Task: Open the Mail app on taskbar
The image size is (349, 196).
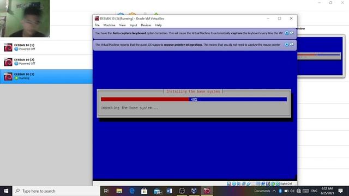Action: click(x=158, y=191)
